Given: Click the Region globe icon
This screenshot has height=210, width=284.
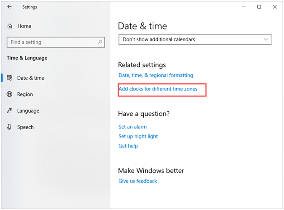Looking at the screenshot, I should click(x=9, y=94).
